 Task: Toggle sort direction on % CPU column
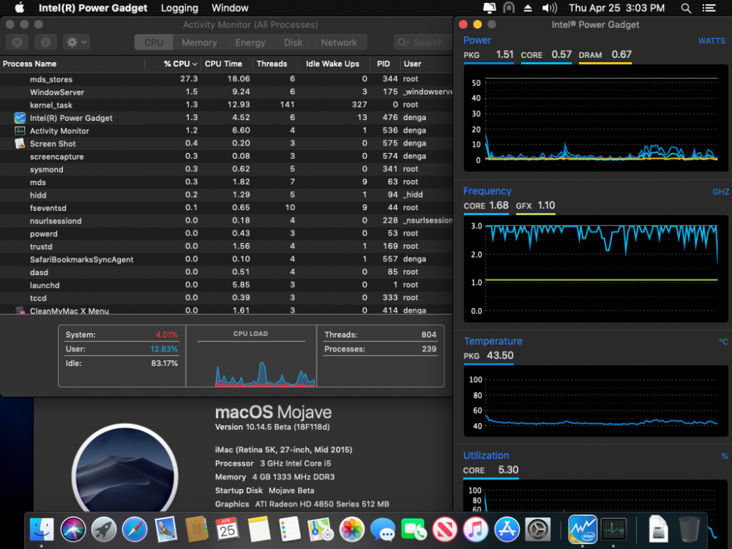172,64
